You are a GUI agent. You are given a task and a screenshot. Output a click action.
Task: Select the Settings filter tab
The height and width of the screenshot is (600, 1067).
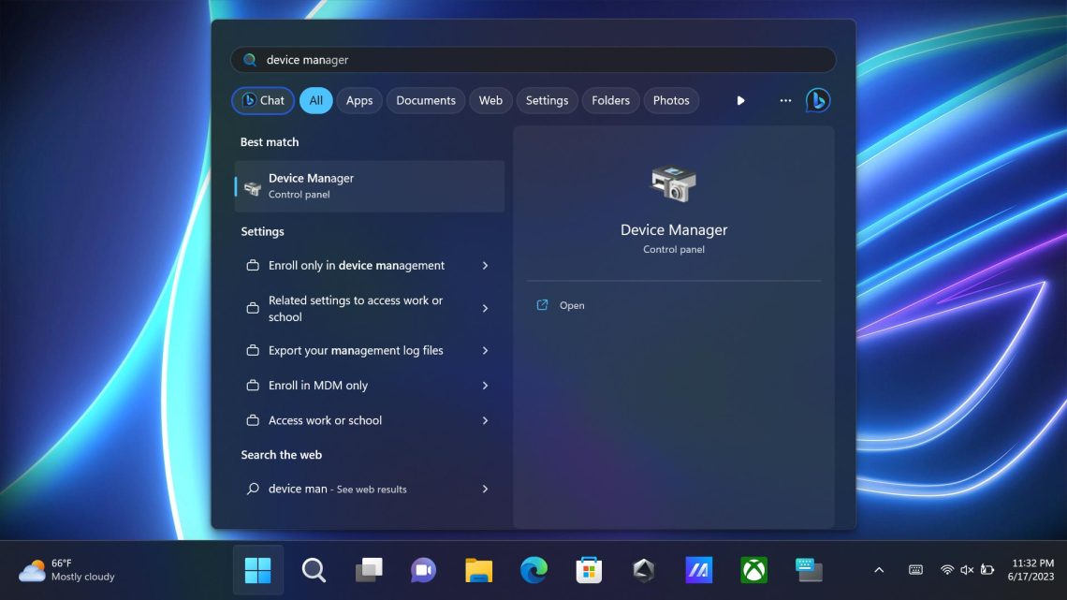[548, 101]
